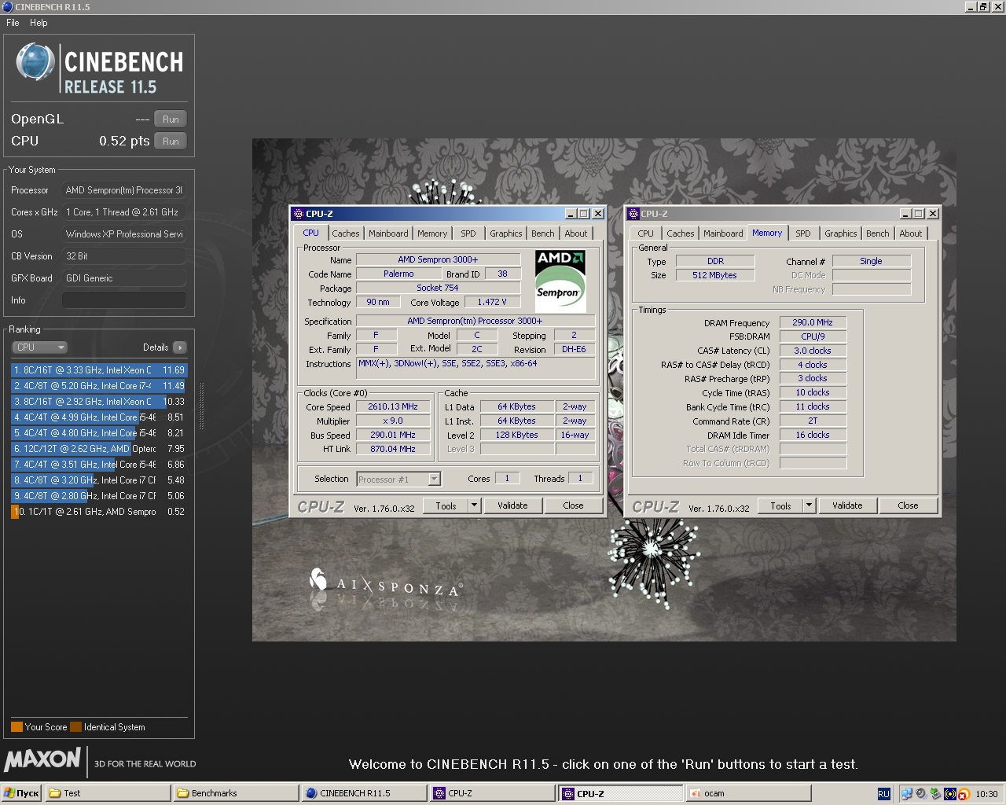Select ranking row 2 Intel Core i7 5.20 GHz

[x=99, y=386]
